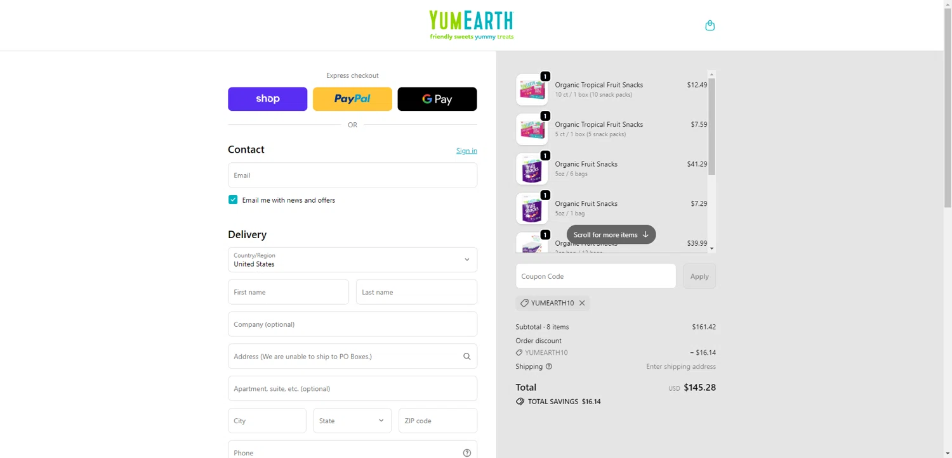Image resolution: width=952 pixels, height=458 pixels.
Task: Open the Country/Region dropdown
Action: coord(352,260)
